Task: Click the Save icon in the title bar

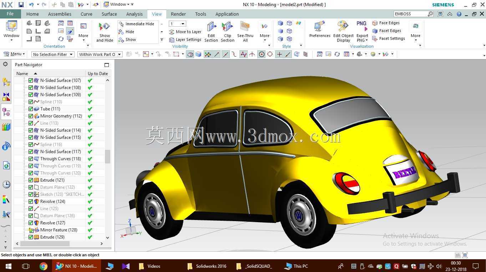Action: [x=21, y=5]
